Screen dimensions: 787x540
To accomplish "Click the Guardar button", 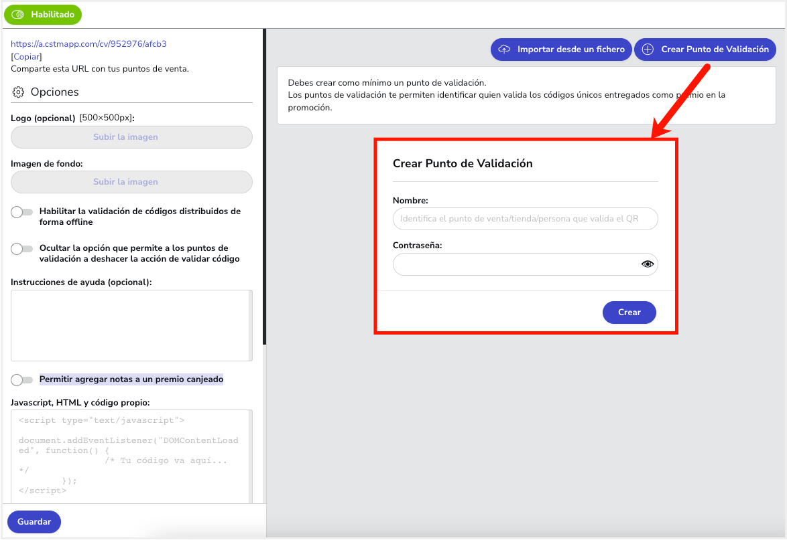I will point(34,522).
